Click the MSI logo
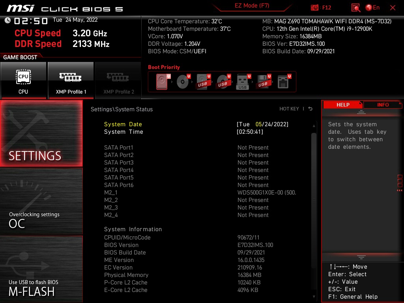Image resolution: width=404 pixels, height=303 pixels. click(21, 8)
